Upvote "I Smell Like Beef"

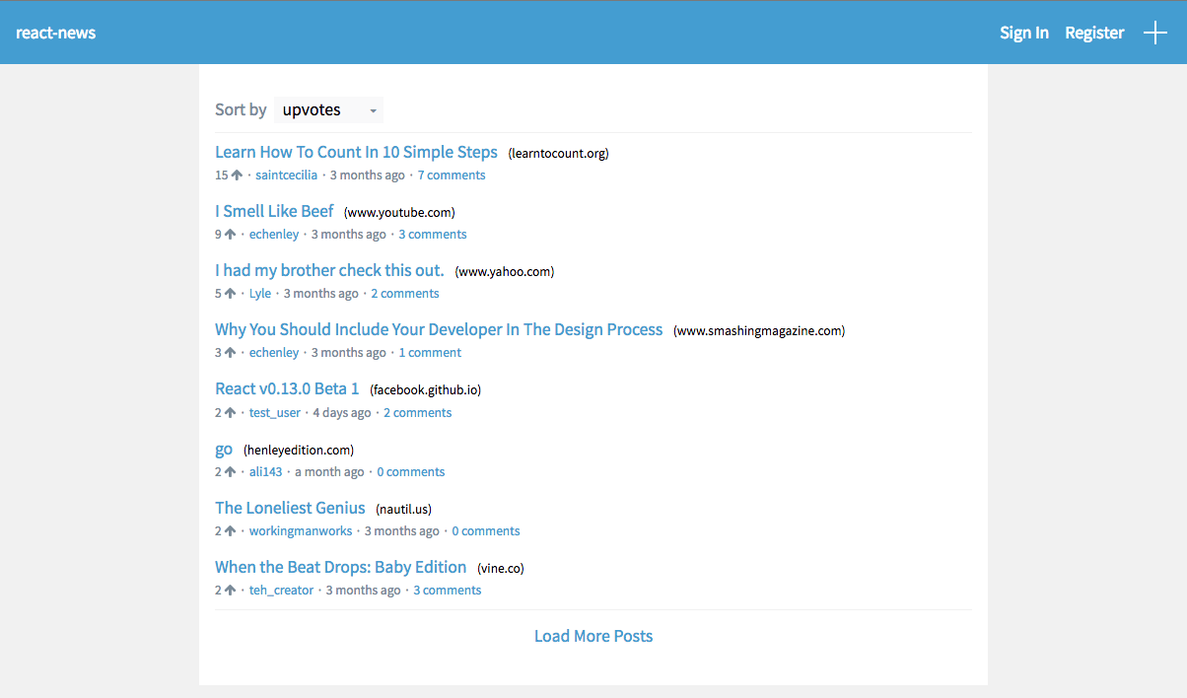229,234
